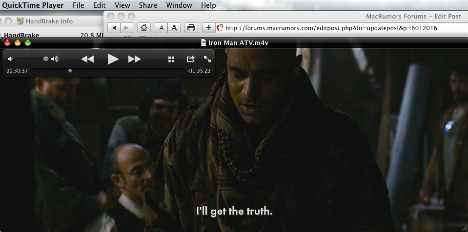Screen dimensions: 468x232
Task: Set maximum volume with loud speaker icon
Action: pyautogui.click(x=55, y=59)
